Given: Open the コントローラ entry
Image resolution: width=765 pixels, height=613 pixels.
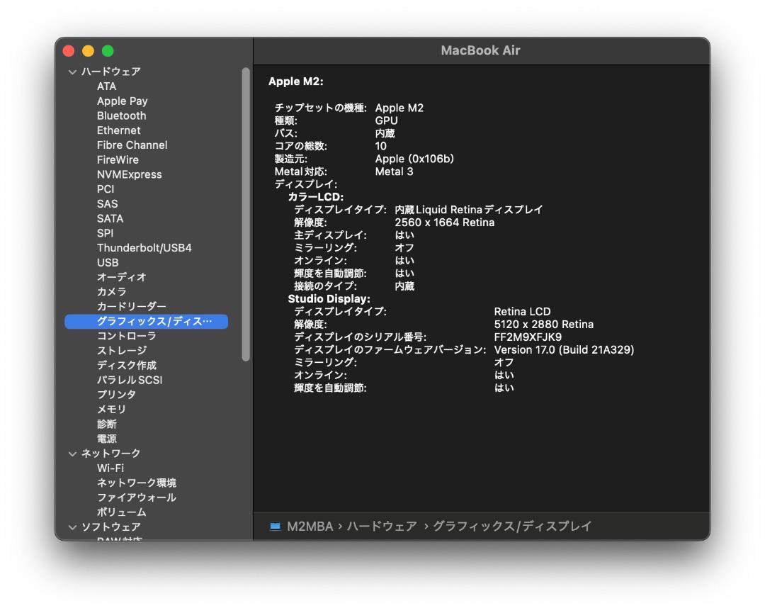Looking at the screenshot, I should (x=126, y=336).
